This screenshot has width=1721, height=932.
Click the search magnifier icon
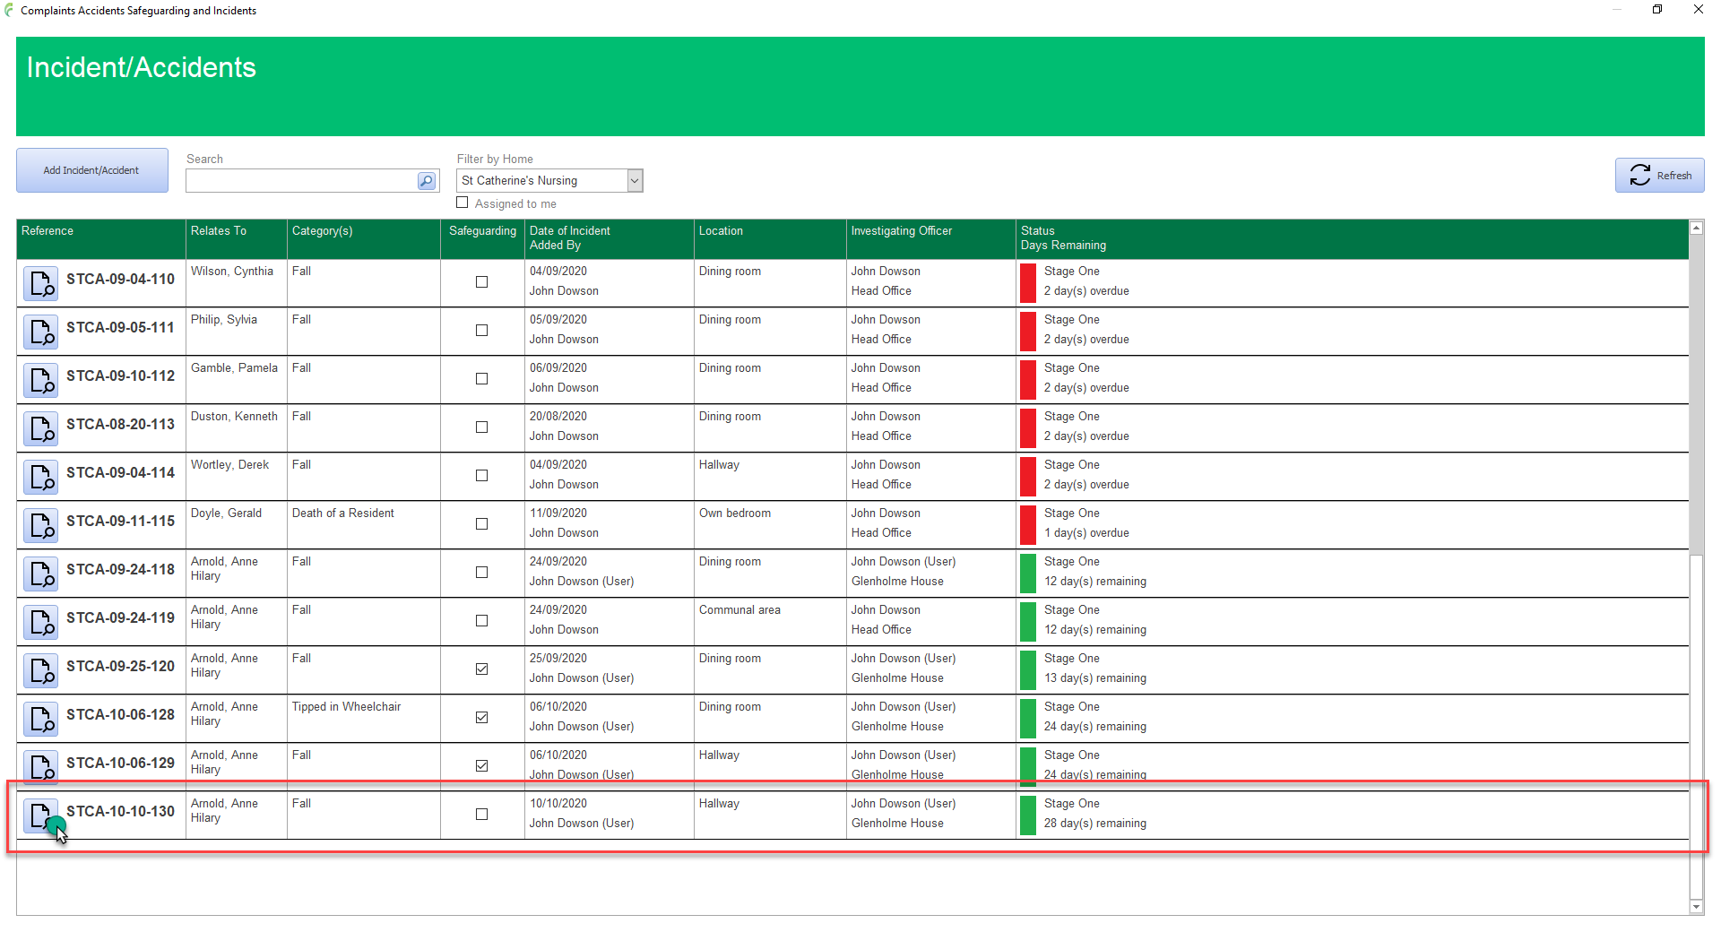(x=427, y=181)
